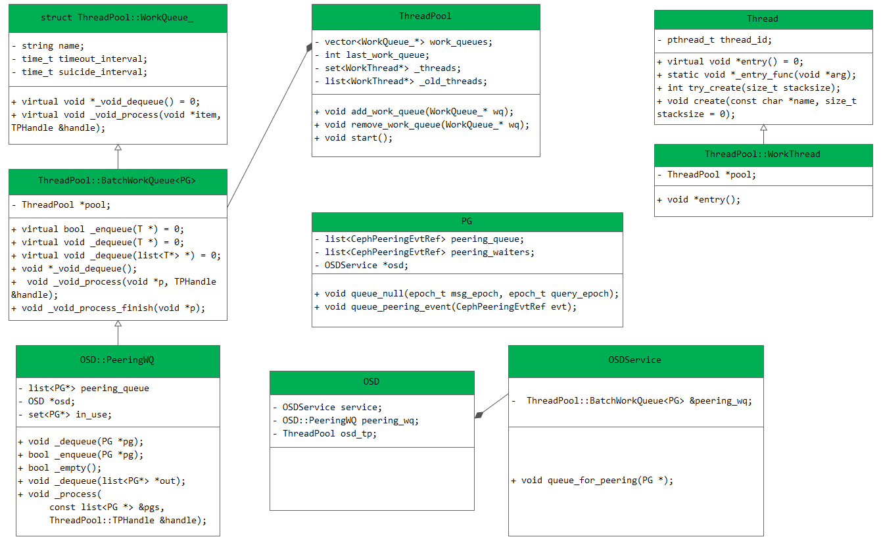881x543 pixels.
Task: Select the ThreadPool::BatchWorkQueue<PG> header
Action: [118, 181]
